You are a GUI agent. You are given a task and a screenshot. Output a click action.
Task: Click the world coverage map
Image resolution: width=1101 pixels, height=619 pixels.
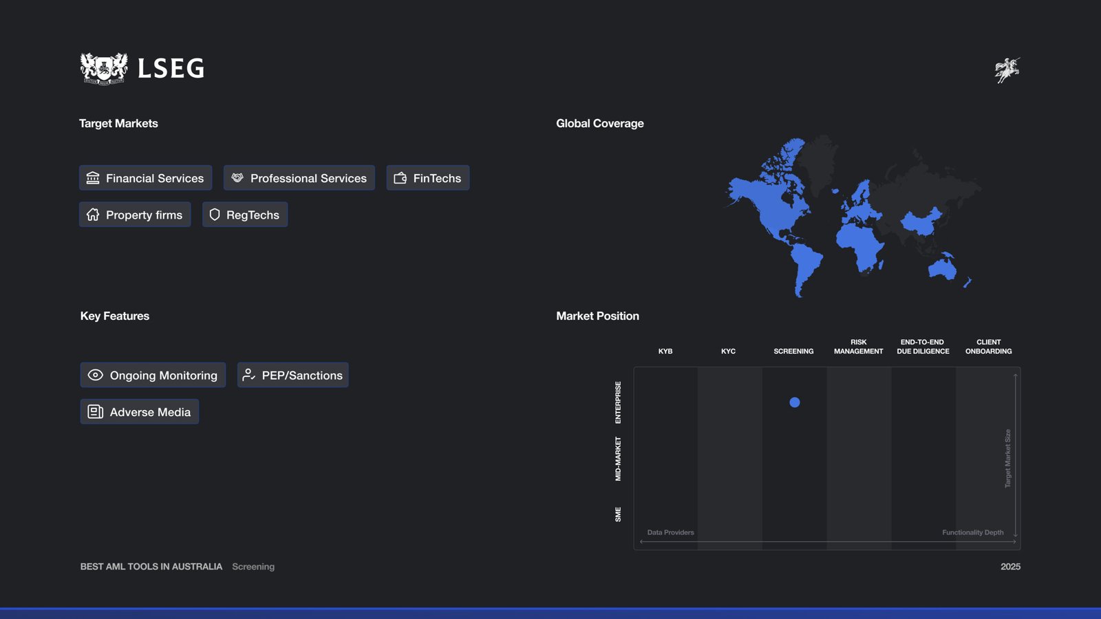[x=853, y=217]
